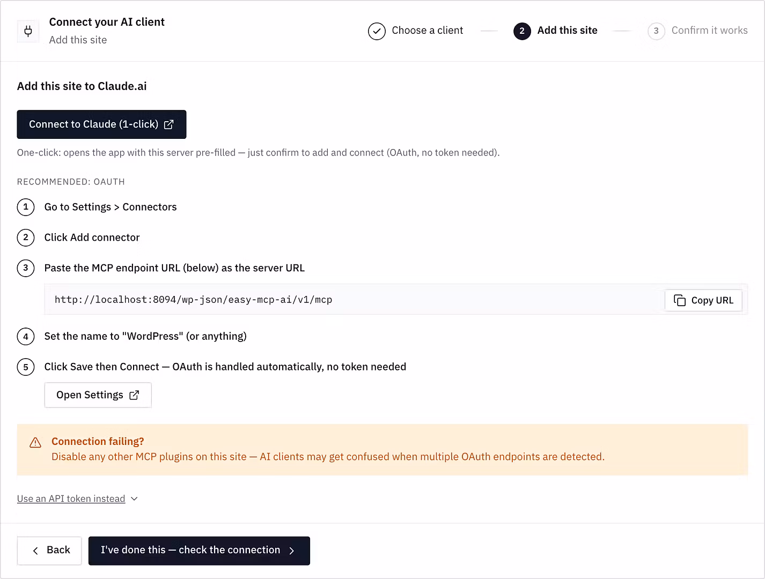Jump to the Confirm it works step

tap(697, 31)
